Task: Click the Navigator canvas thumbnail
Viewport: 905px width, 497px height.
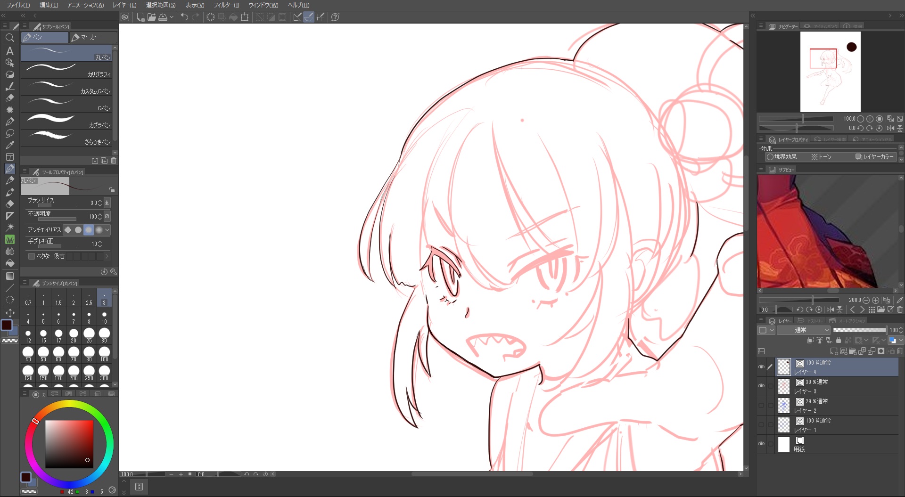Action: pyautogui.click(x=830, y=72)
